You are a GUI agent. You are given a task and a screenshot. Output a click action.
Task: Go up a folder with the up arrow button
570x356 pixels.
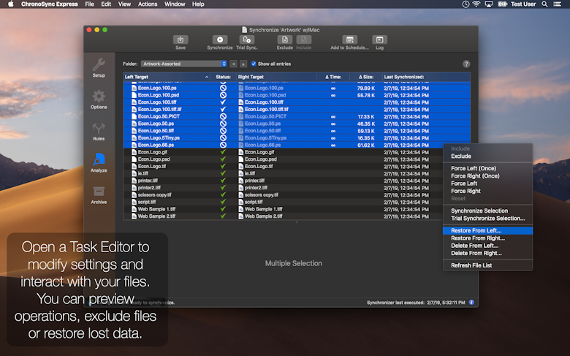point(243,64)
